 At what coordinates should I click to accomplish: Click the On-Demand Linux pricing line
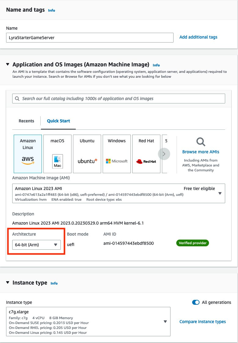48,333
